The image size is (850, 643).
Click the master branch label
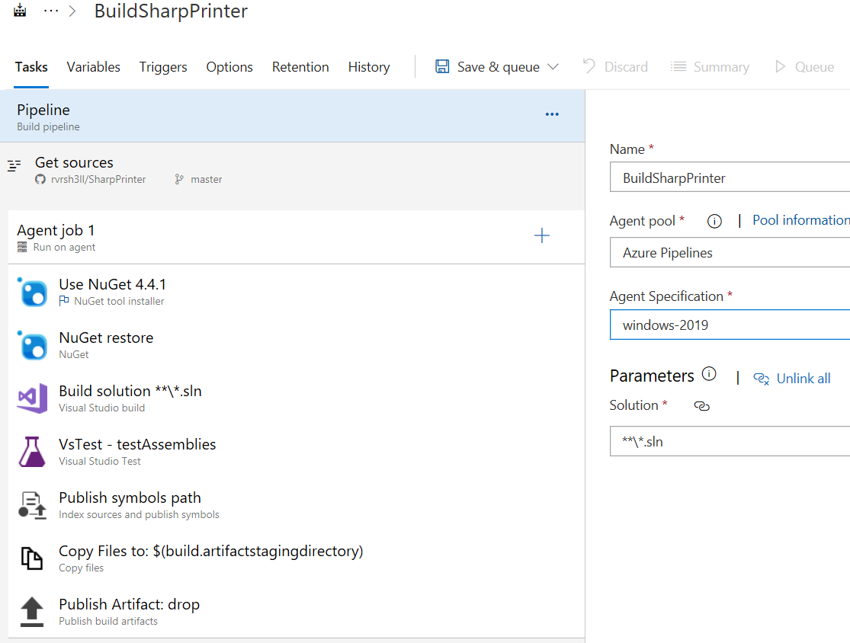tap(206, 179)
